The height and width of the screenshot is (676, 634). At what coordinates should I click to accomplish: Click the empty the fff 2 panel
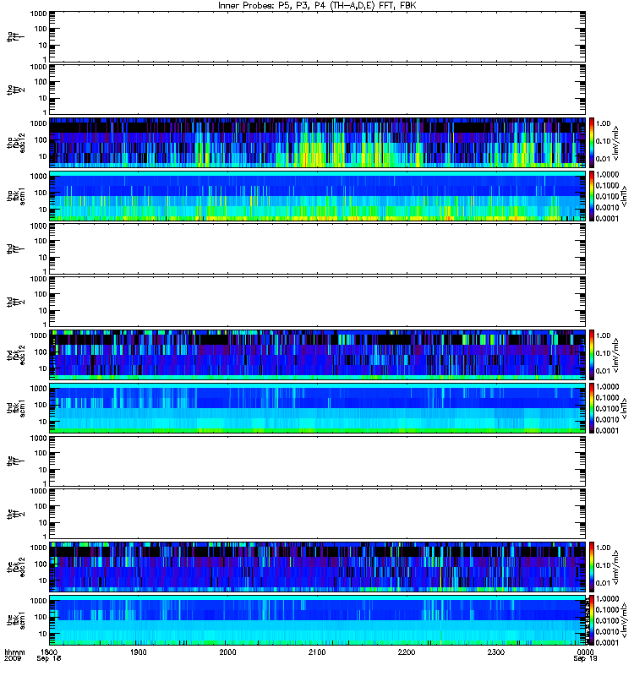click(x=318, y=514)
